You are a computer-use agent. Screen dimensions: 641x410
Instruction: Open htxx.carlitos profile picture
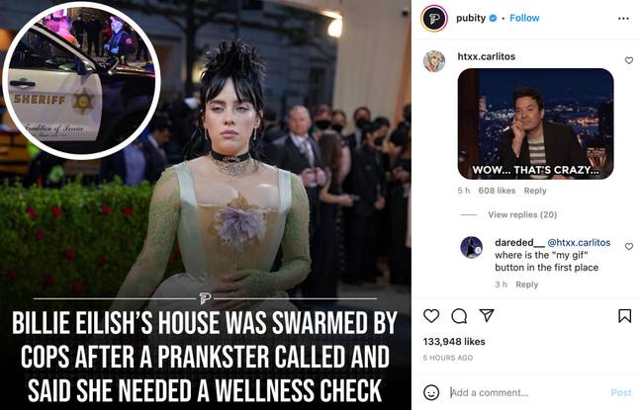[x=434, y=61]
